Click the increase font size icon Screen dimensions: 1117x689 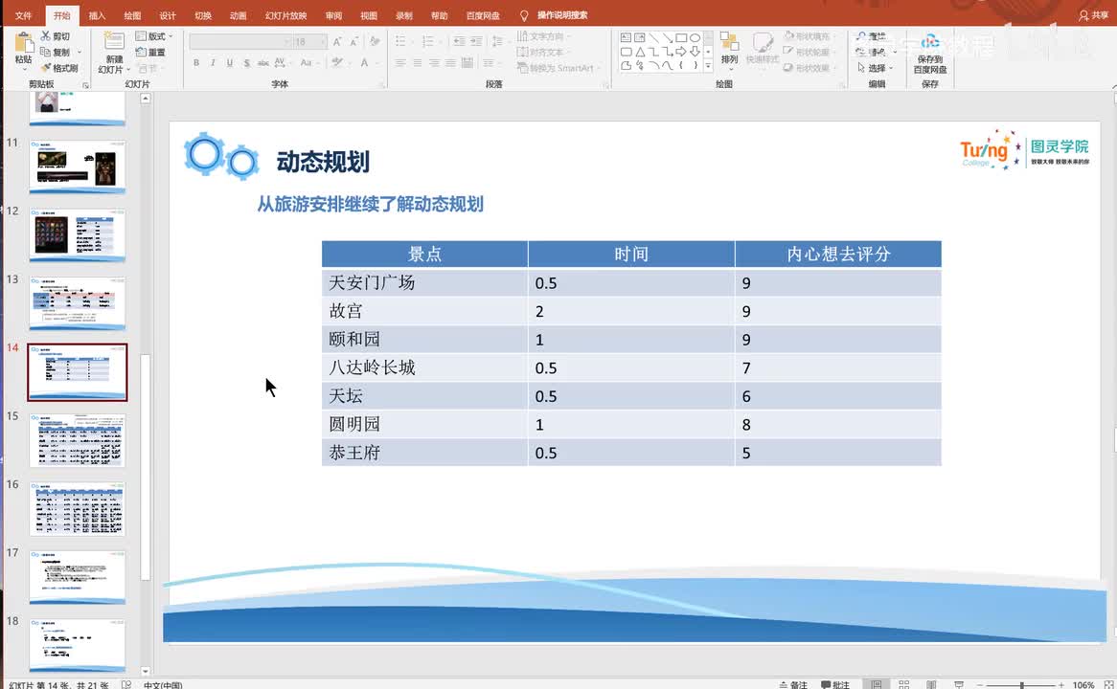(x=337, y=42)
